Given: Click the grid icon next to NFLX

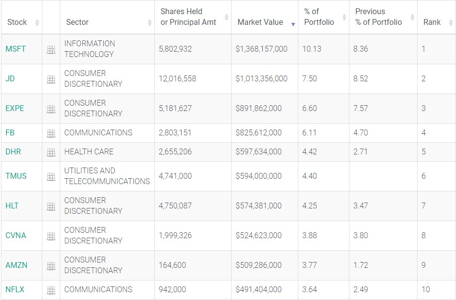Looking at the screenshot, I should click(x=51, y=290).
